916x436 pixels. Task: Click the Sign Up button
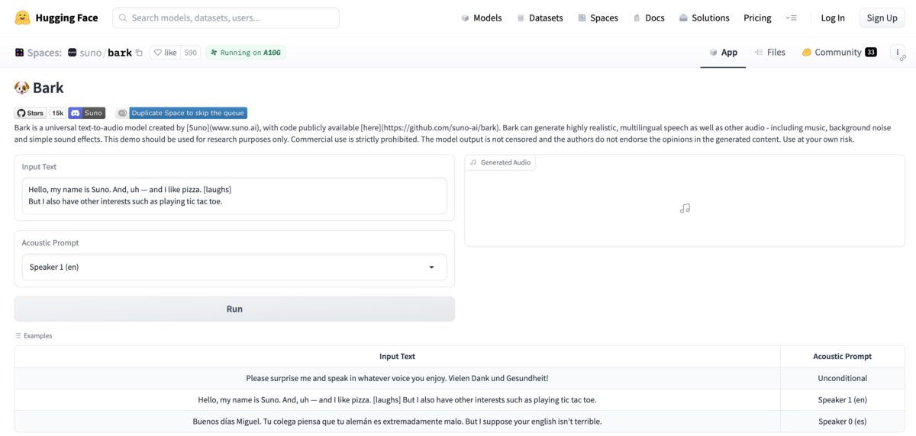(x=882, y=18)
